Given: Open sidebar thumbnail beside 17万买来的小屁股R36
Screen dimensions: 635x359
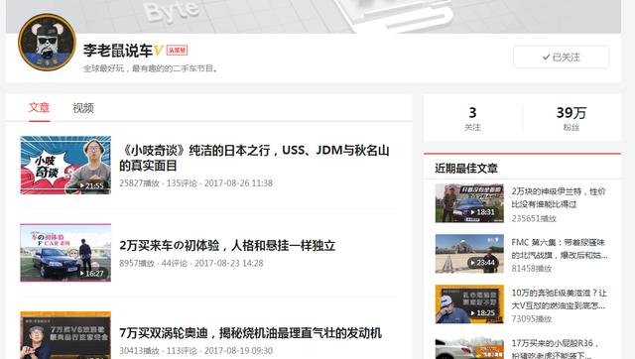Looking at the screenshot, I should [x=469, y=347].
